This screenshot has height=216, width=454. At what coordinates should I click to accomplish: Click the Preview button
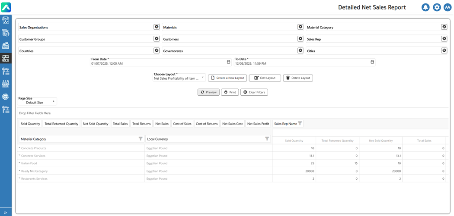(x=208, y=92)
